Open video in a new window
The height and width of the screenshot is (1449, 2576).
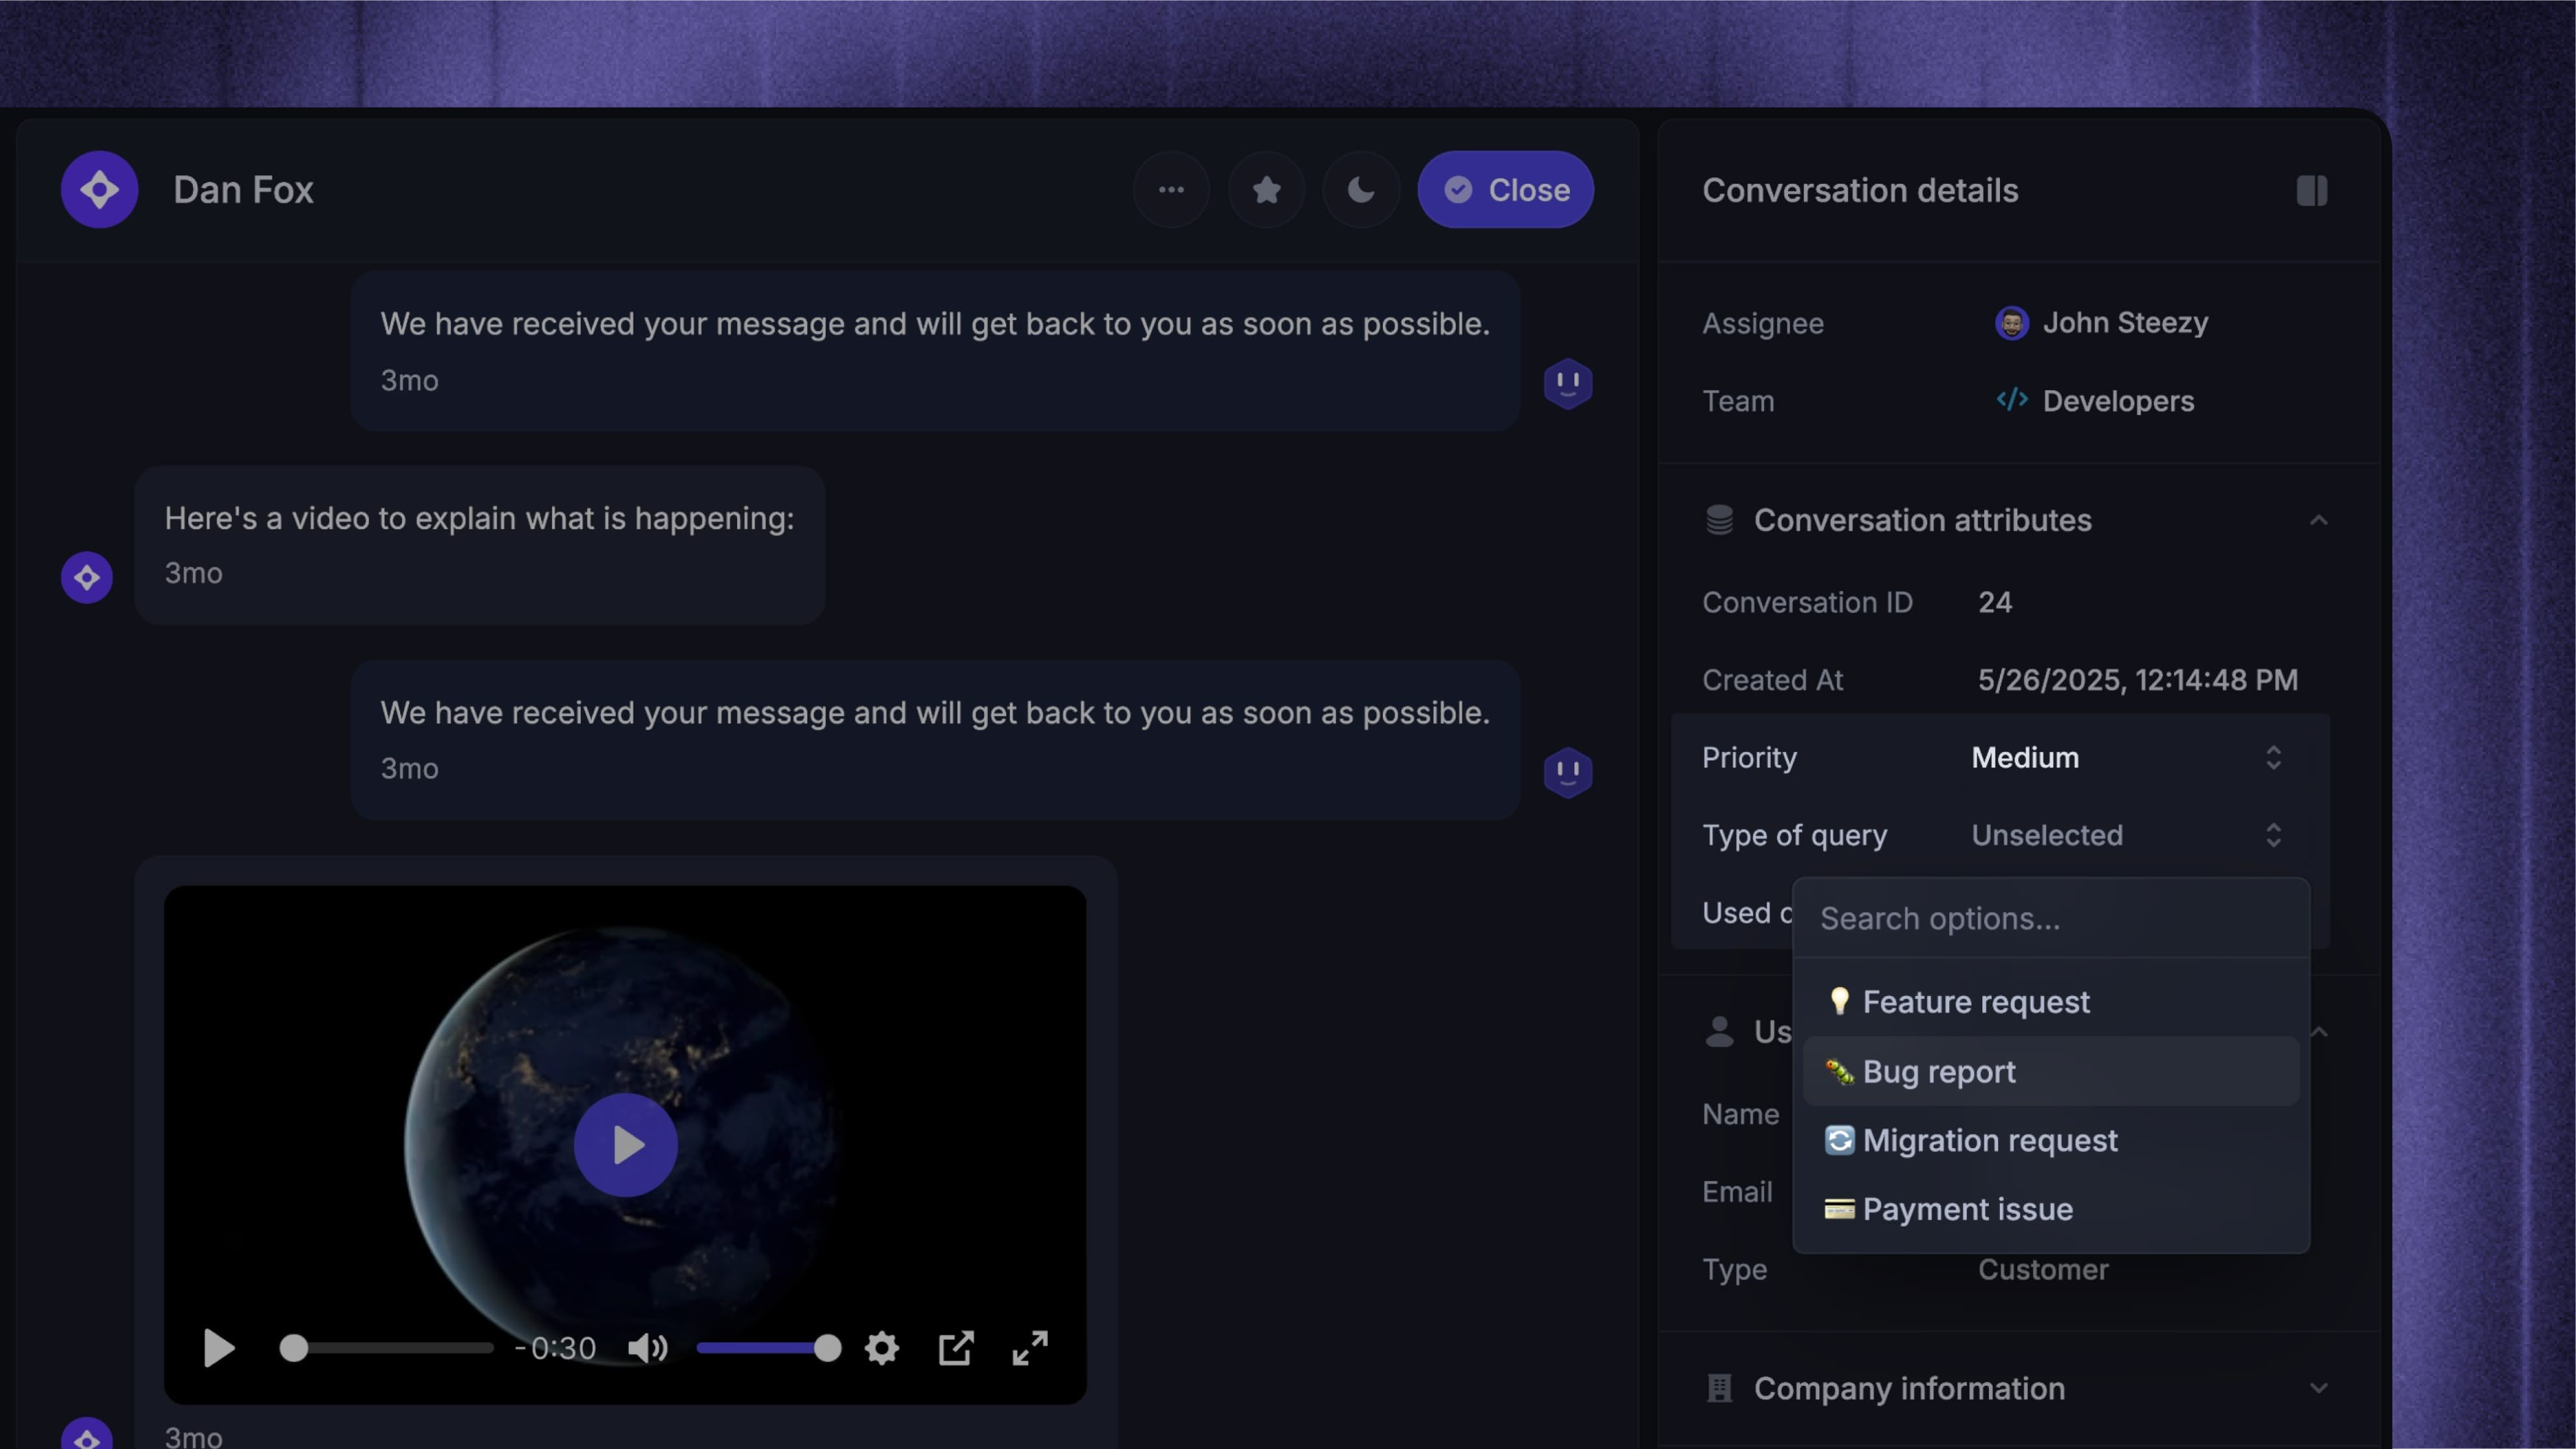(x=955, y=1348)
